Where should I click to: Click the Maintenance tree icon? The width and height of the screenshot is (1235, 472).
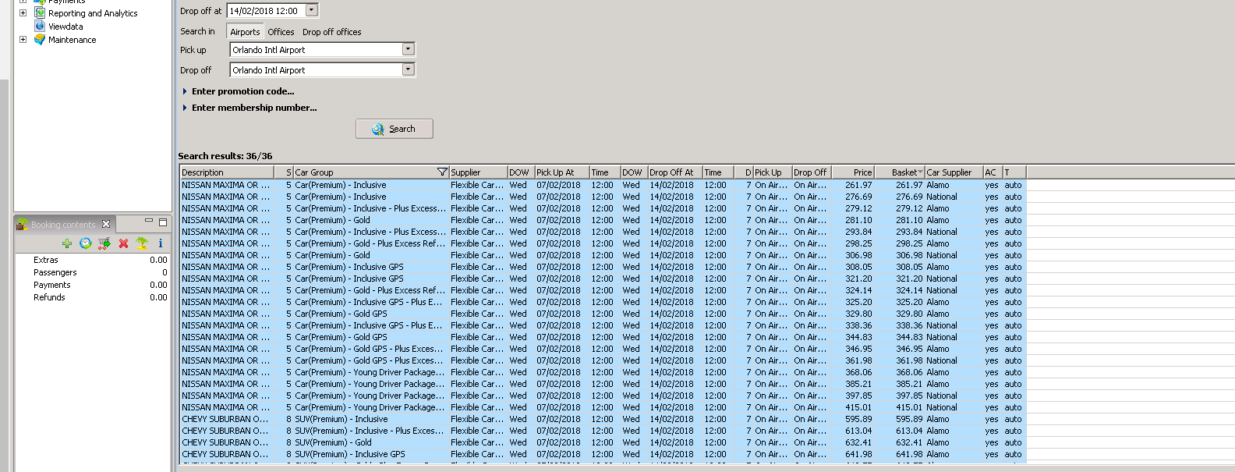(40, 40)
